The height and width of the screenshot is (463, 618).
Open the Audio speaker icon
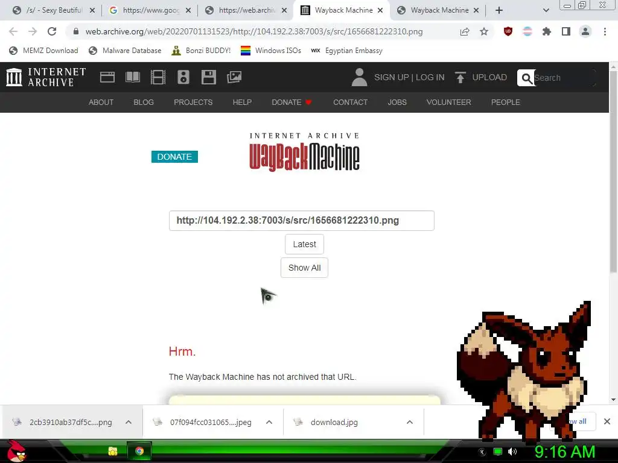click(x=183, y=77)
